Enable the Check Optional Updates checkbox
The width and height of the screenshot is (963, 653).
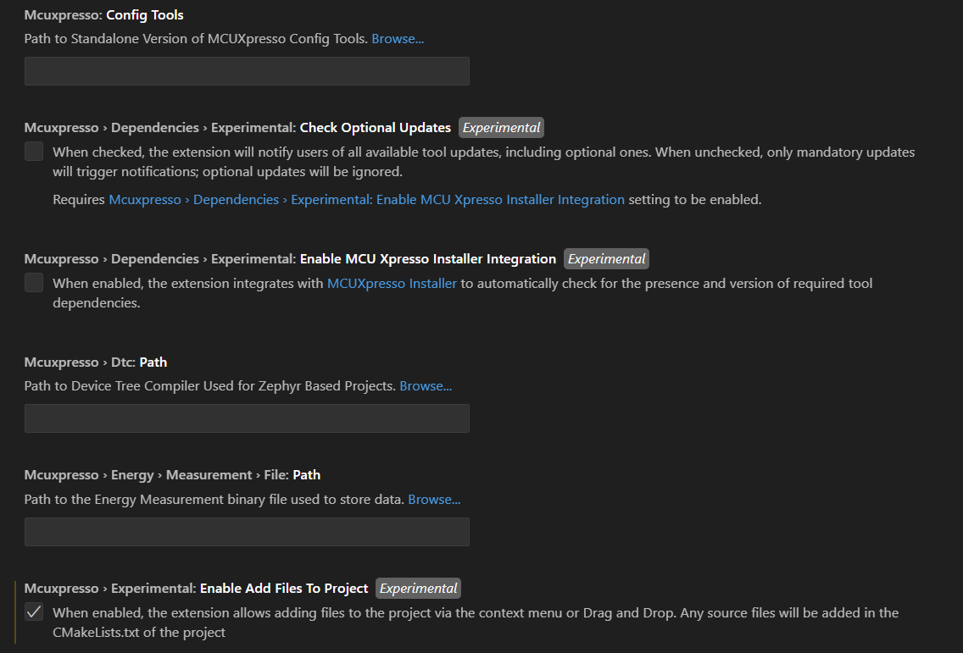pos(33,151)
